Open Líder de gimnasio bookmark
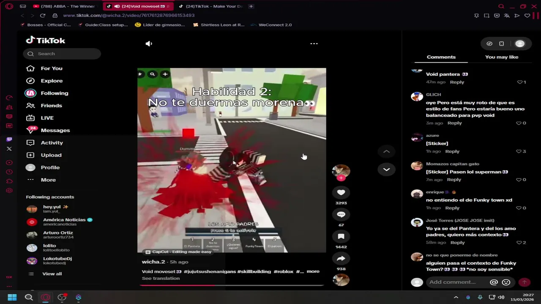The height and width of the screenshot is (304, 541). coord(160,25)
